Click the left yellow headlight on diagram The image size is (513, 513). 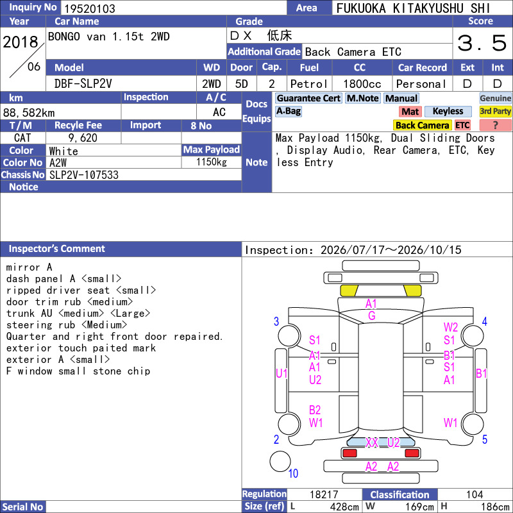coord(349,290)
